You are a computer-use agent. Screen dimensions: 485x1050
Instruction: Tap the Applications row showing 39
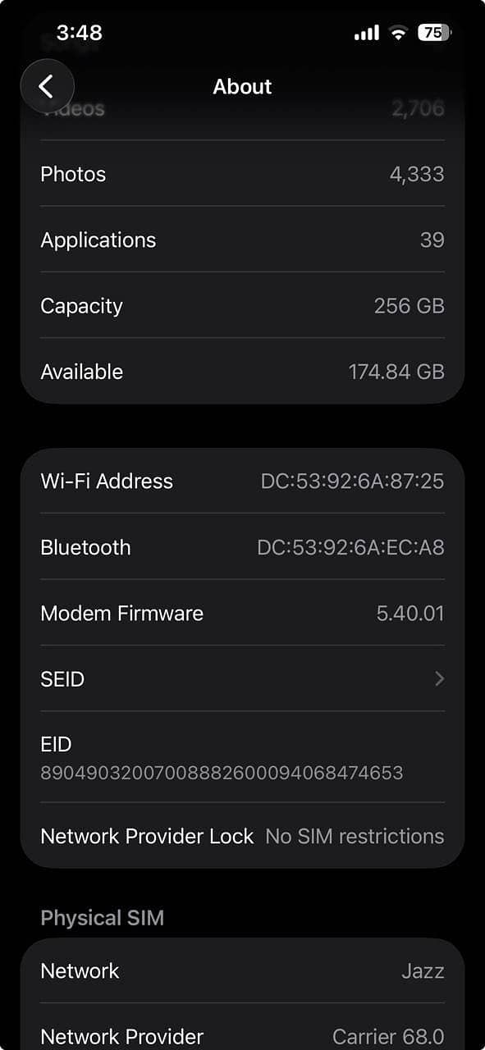tap(242, 240)
